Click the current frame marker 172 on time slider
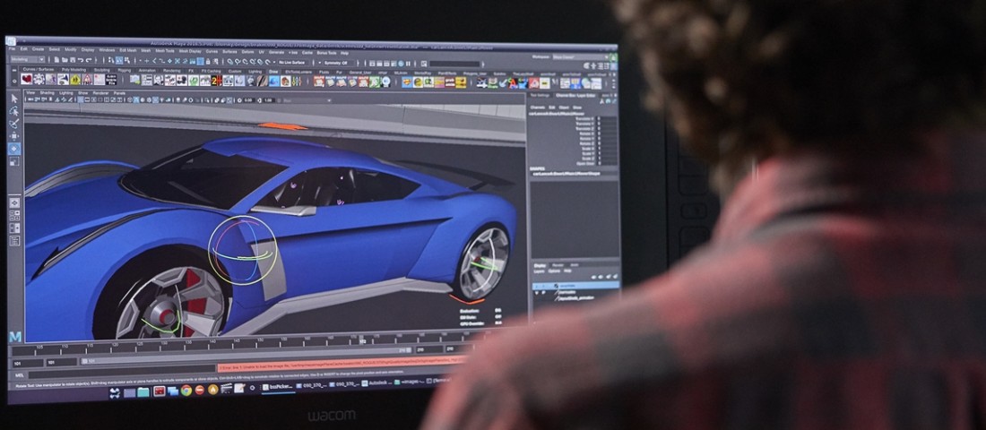986x430 pixels. pyautogui.click(x=362, y=340)
